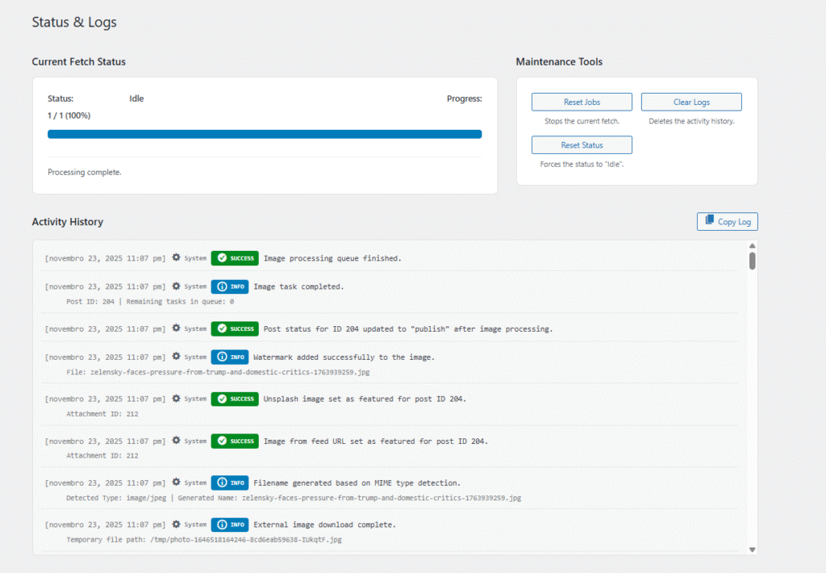
Task: Click the INFO badge on "Filename generated based on MIME type"
Action: click(x=230, y=483)
